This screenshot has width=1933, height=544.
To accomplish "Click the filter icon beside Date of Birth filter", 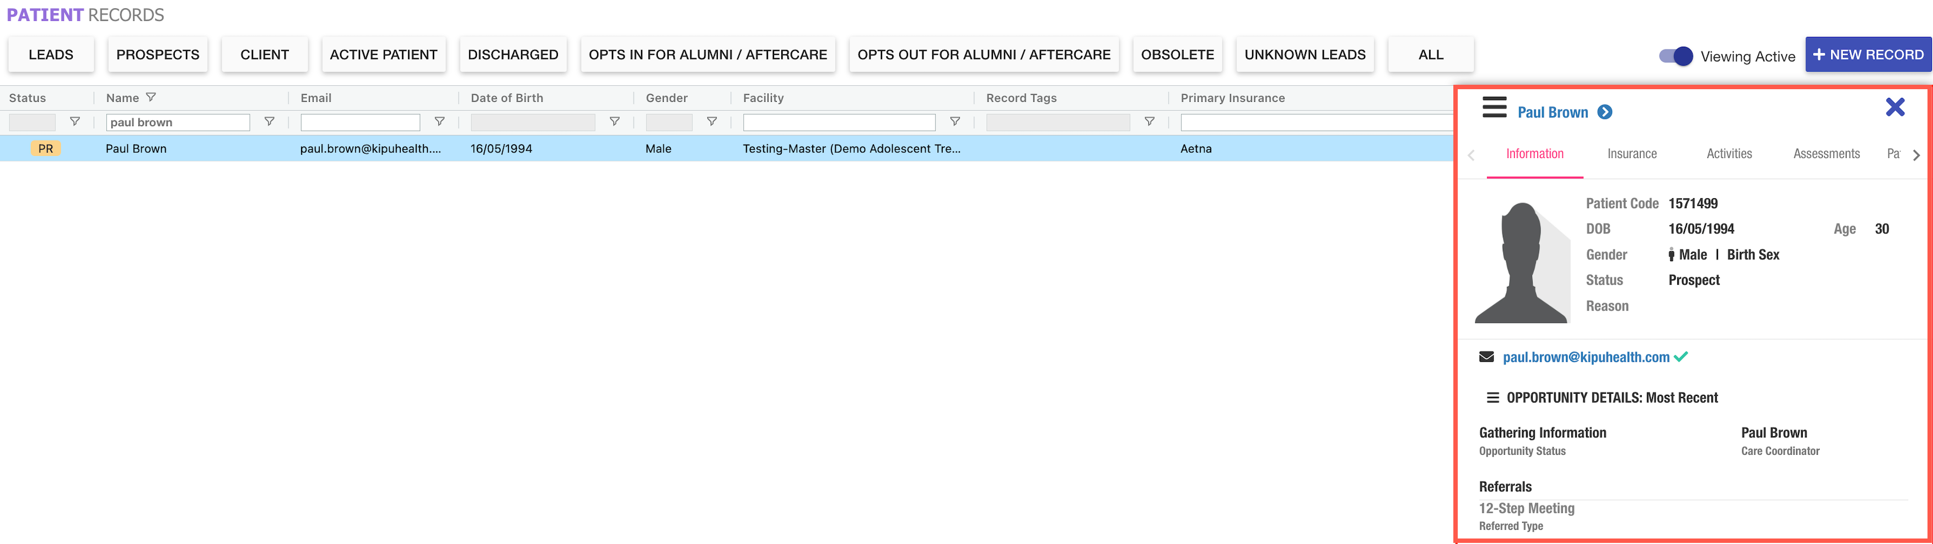I will (615, 121).
